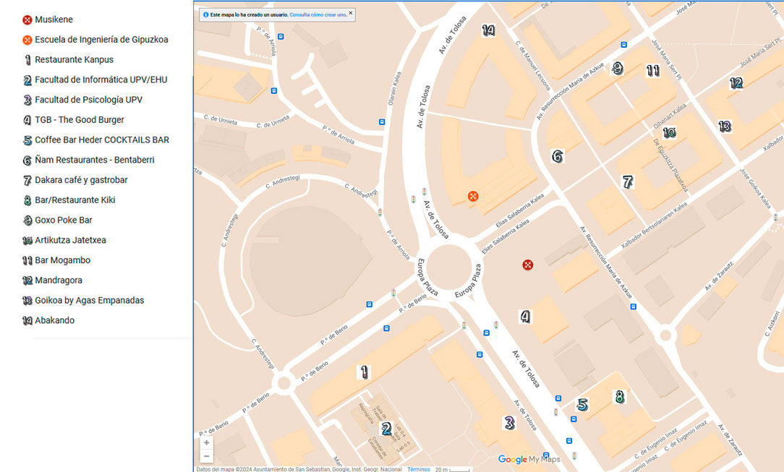Viewport: 784px width, 472px height.
Task: Click the Escuela de Ingeniería map marker
Action: coord(472,197)
